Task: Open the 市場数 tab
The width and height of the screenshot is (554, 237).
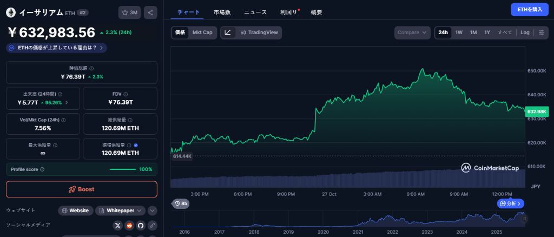Action: click(222, 12)
